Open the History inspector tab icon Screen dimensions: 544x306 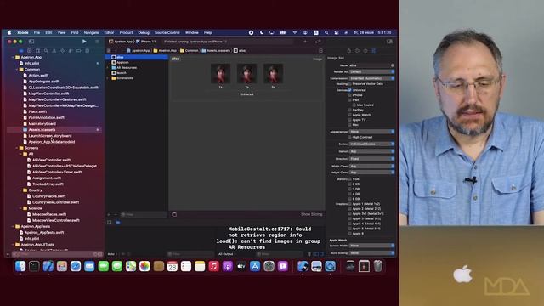(357, 51)
